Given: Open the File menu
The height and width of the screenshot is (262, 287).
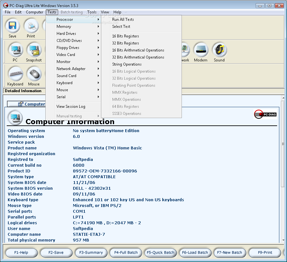Looking at the screenshot, I should tap(8, 12).
